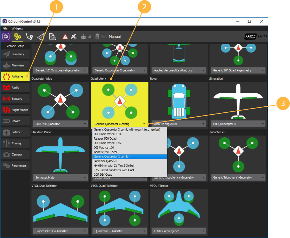Open the QGroundControl application settings icon
Screen dimensions: 290x238
[x=6, y=37]
